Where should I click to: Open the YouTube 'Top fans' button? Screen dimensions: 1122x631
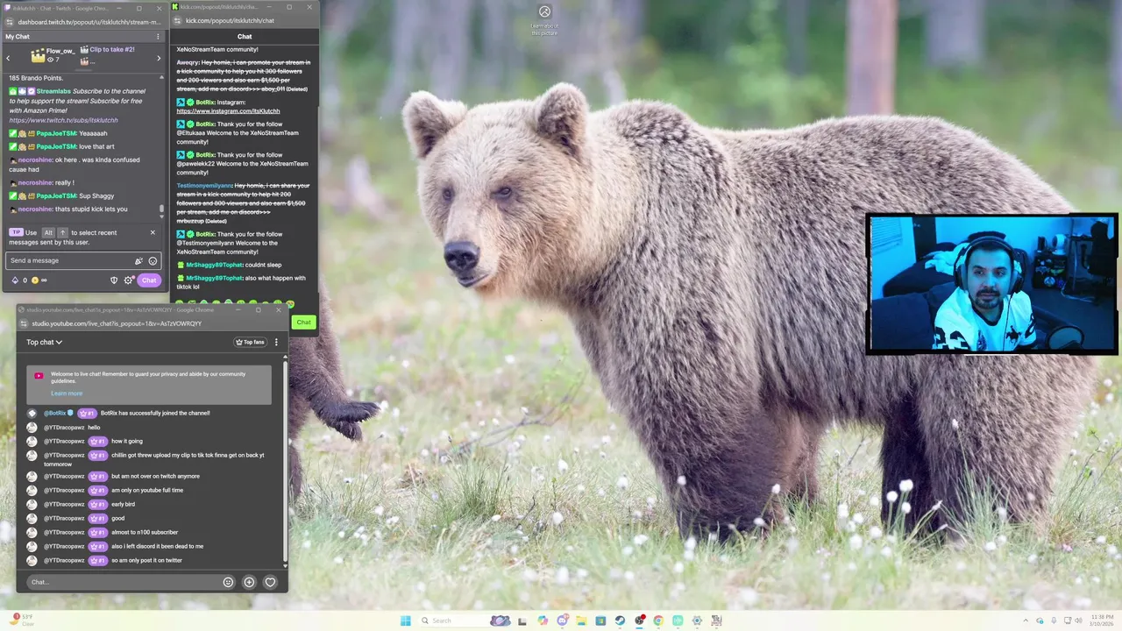(250, 342)
